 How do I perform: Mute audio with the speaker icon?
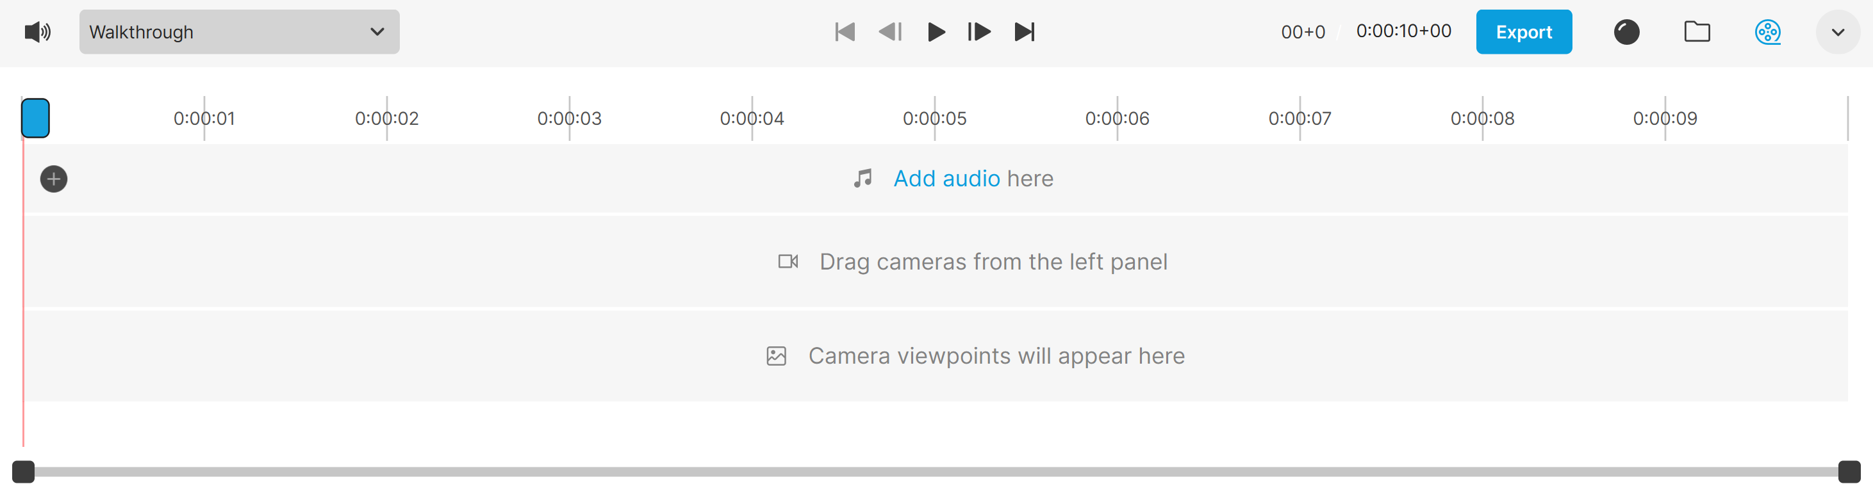click(38, 32)
